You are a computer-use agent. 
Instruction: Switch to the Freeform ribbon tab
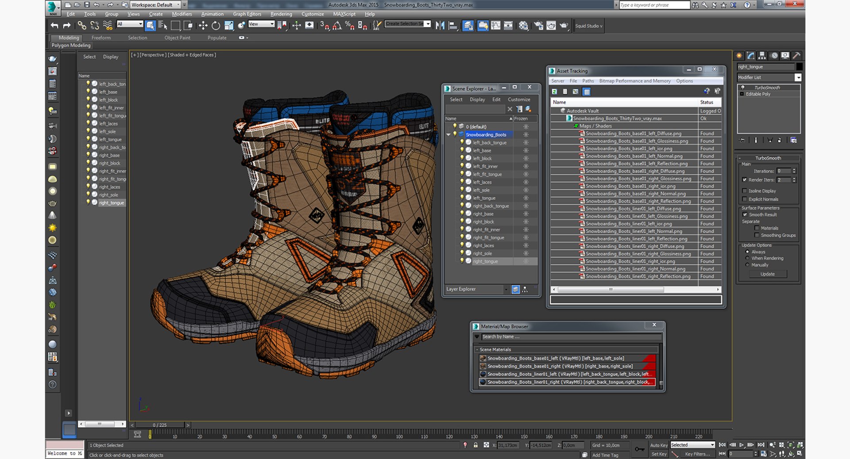point(101,38)
